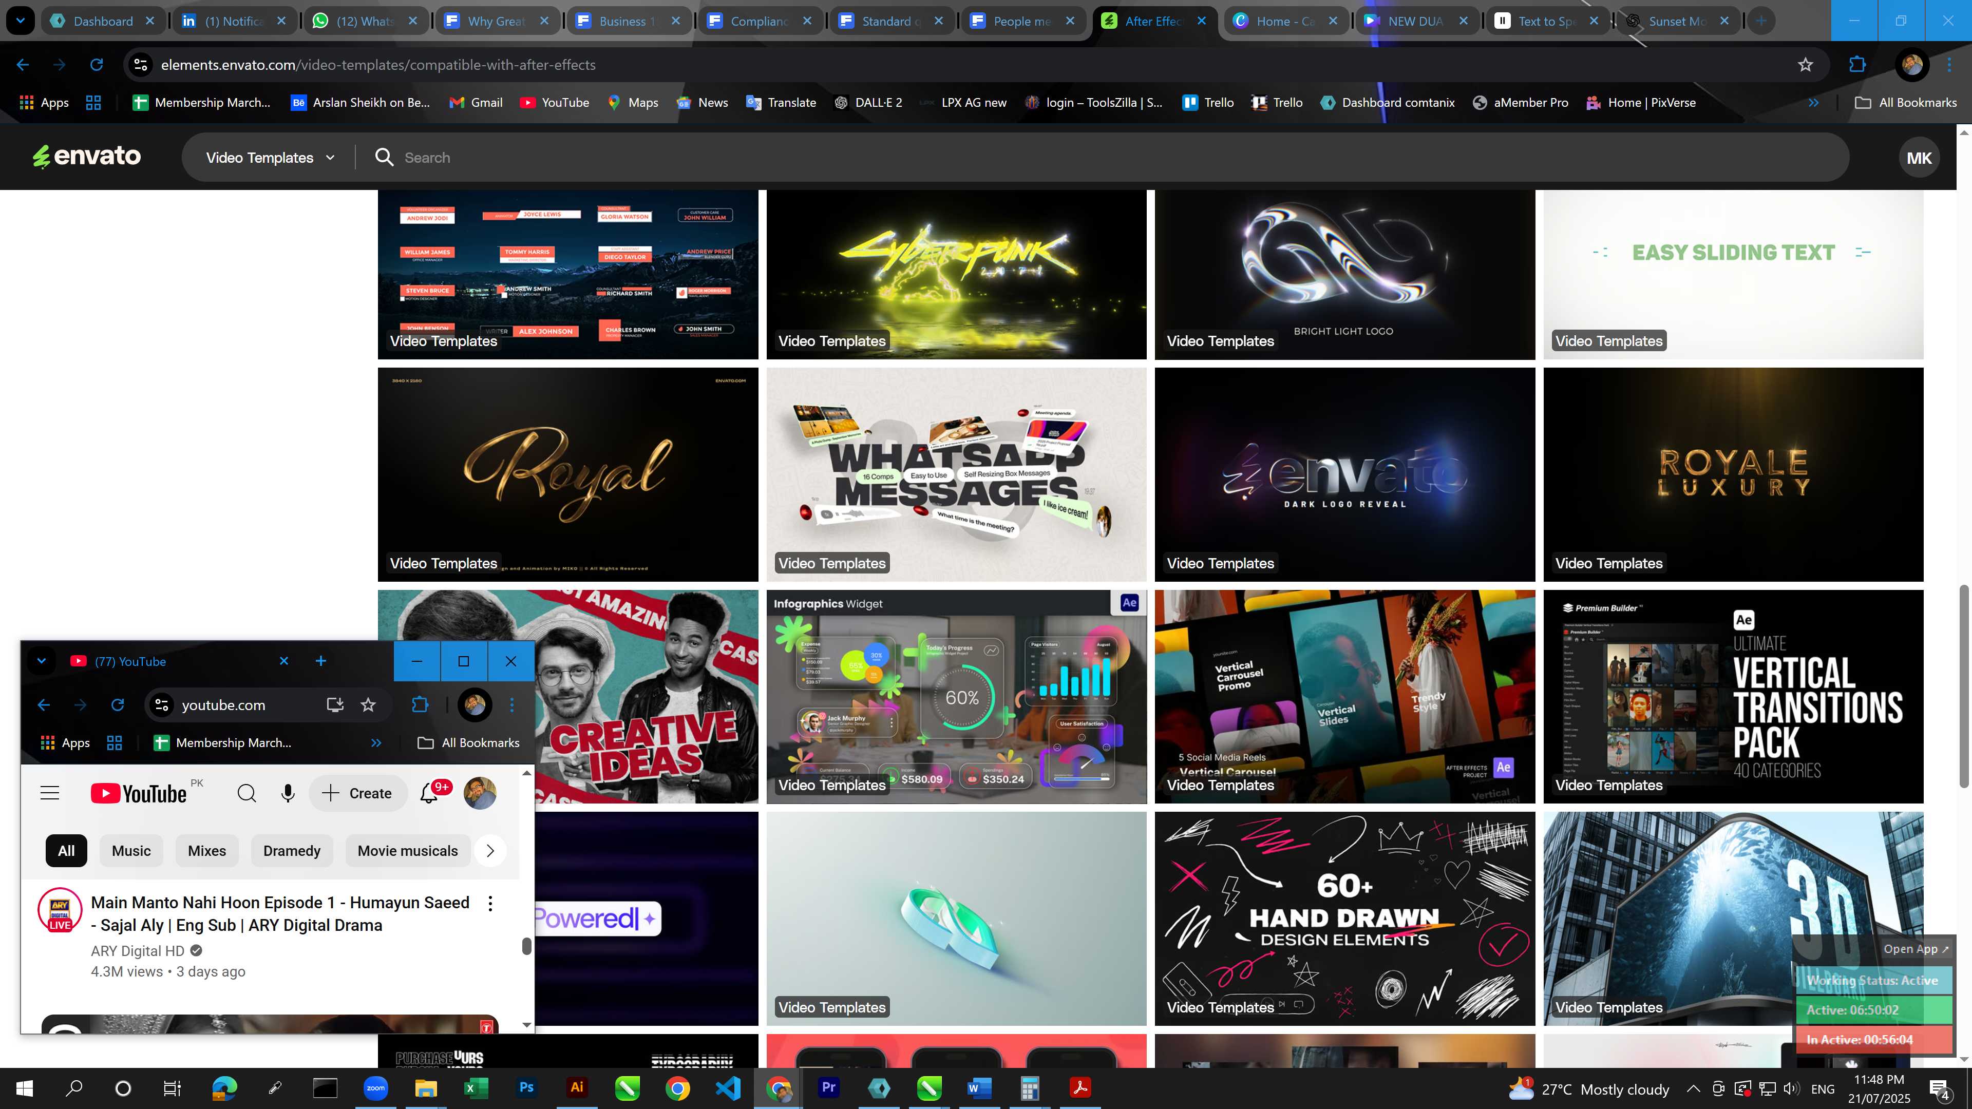The image size is (1972, 1109).
Task: Click the YouTube logo in small window
Action: tap(139, 794)
